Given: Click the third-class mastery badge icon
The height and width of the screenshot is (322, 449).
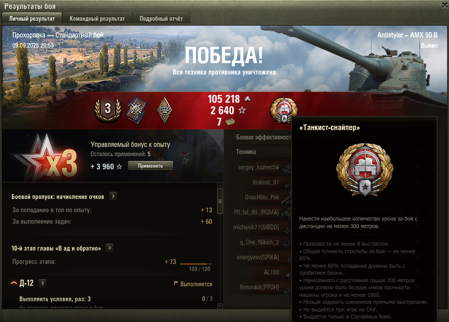Looking at the screenshot, I should point(108,110).
